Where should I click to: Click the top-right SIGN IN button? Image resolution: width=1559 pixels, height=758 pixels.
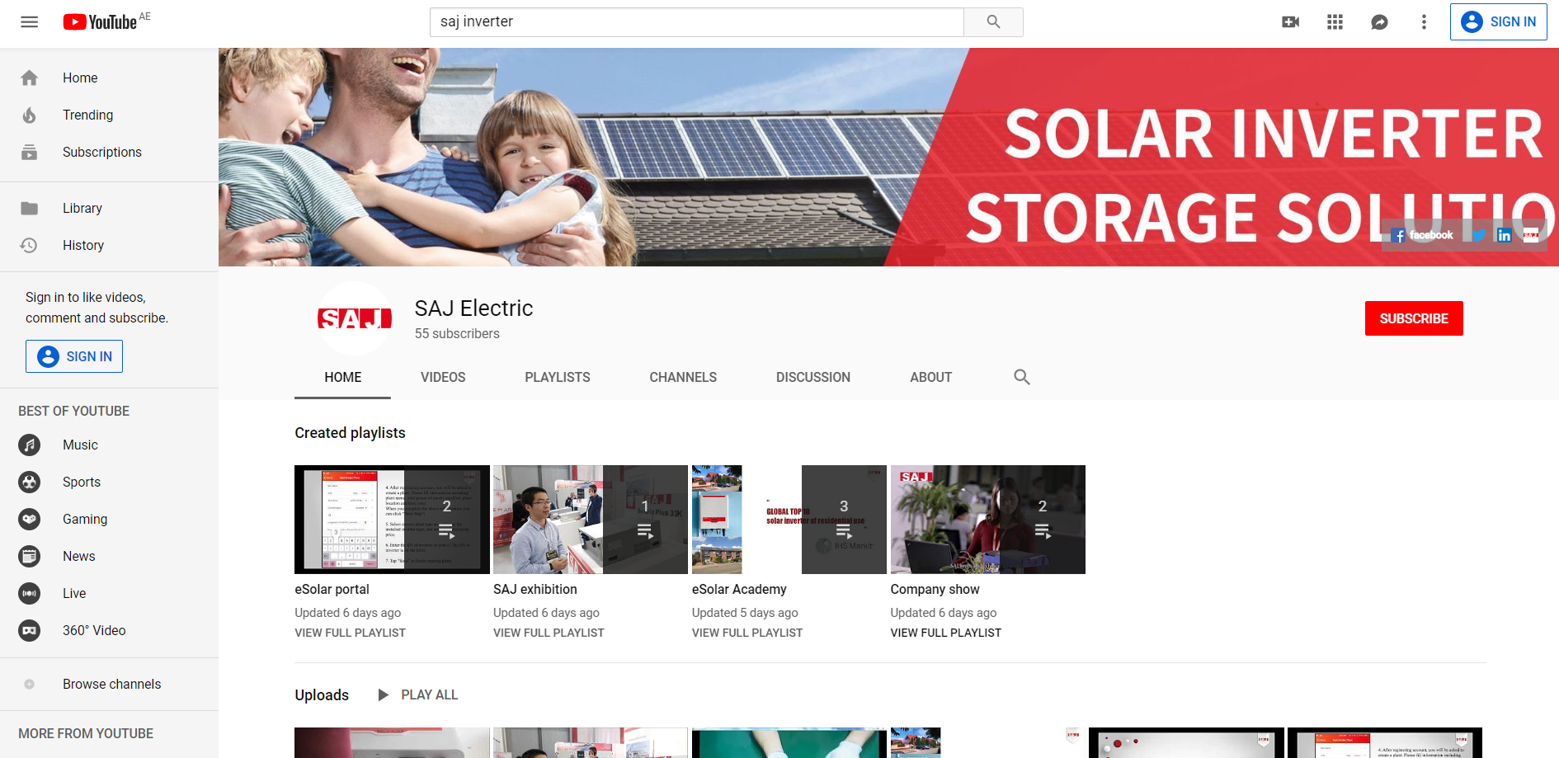[1498, 22]
